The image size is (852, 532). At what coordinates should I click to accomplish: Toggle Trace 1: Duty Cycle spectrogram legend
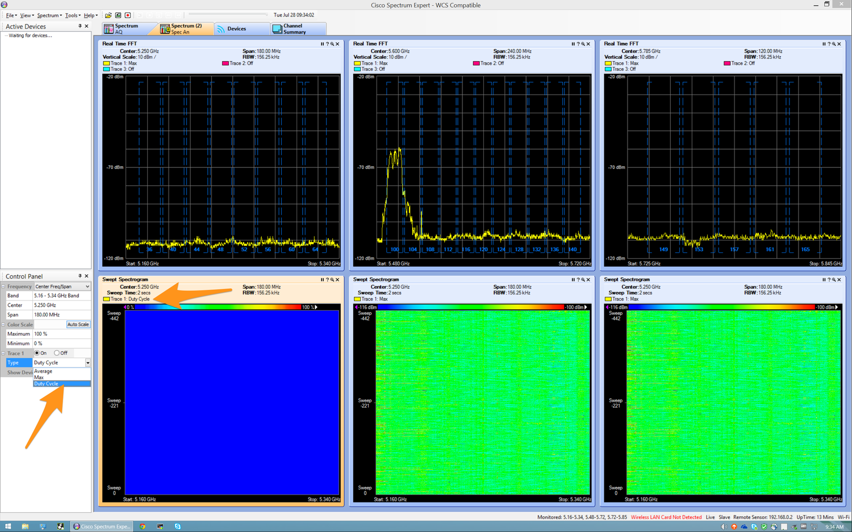click(127, 299)
